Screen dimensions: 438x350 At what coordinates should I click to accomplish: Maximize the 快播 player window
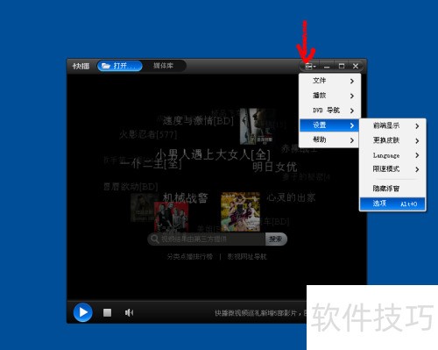[342, 67]
